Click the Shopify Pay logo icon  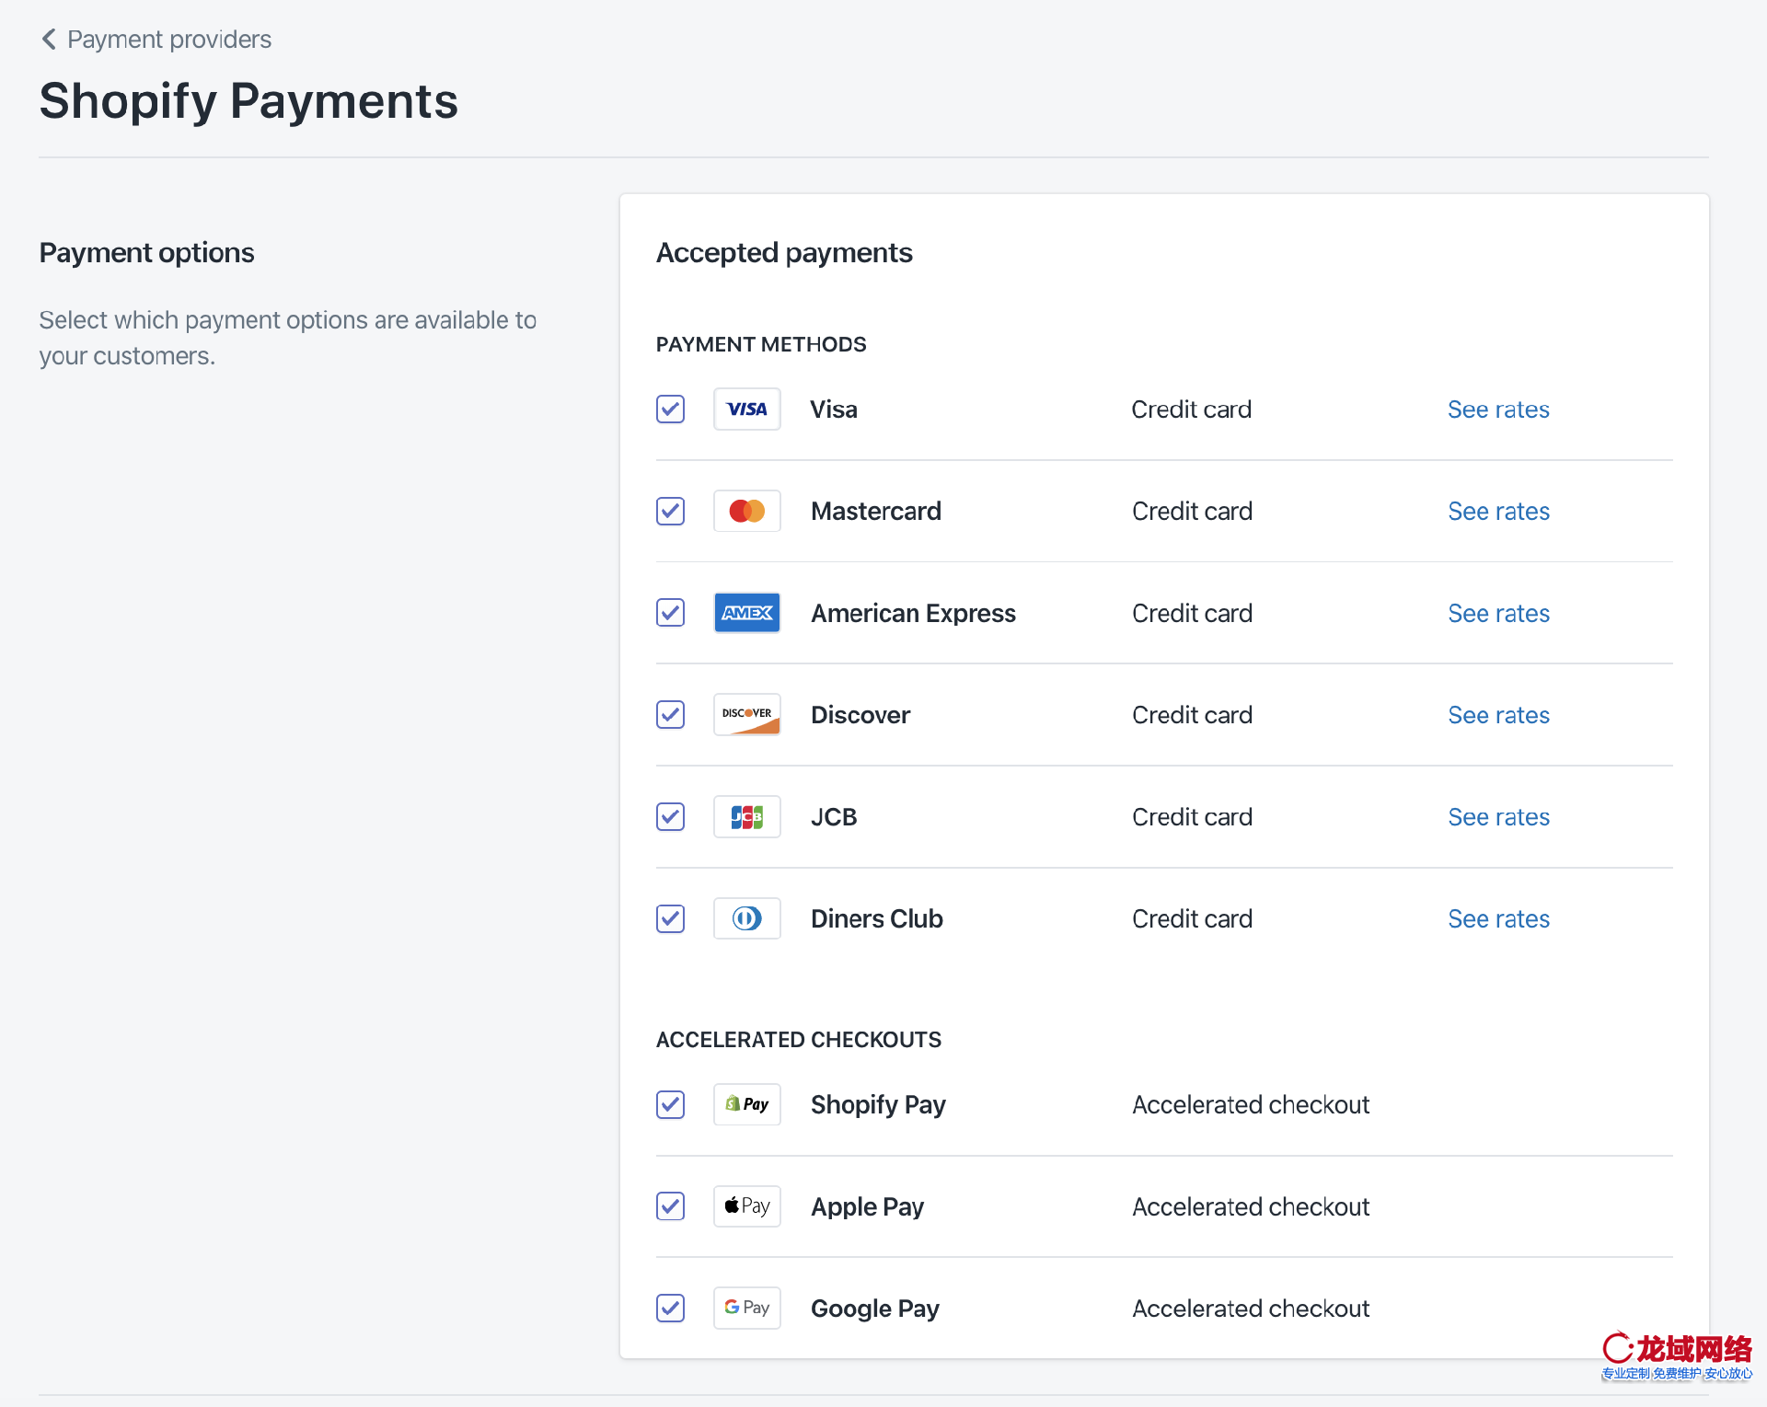[x=746, y=1104]
